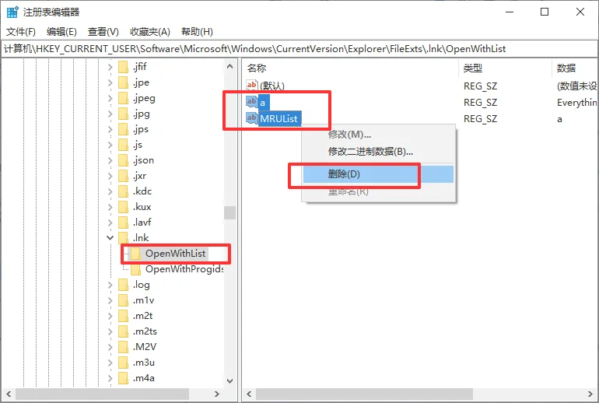Select the .kux tree key
The height and width of the screenshot is (403, 599).
142,207
